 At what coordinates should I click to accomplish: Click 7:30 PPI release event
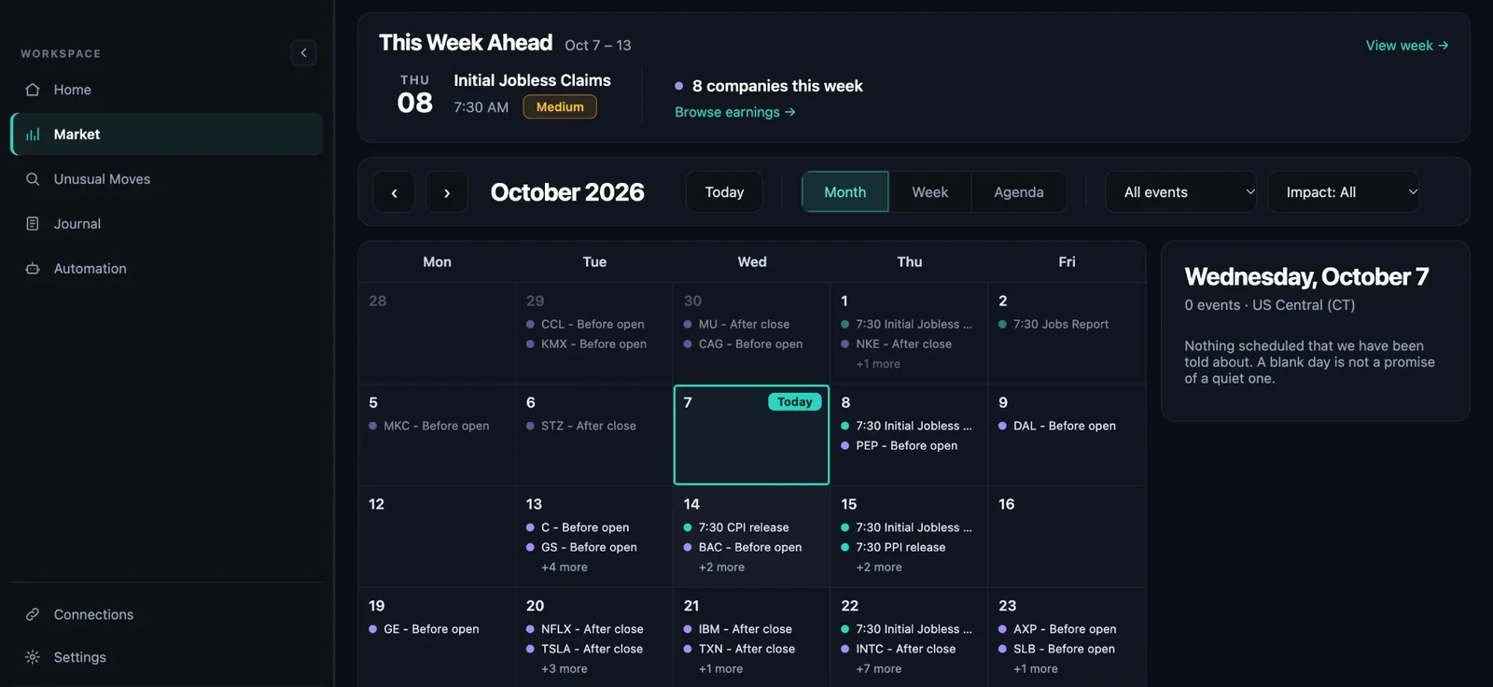(893, 548)
